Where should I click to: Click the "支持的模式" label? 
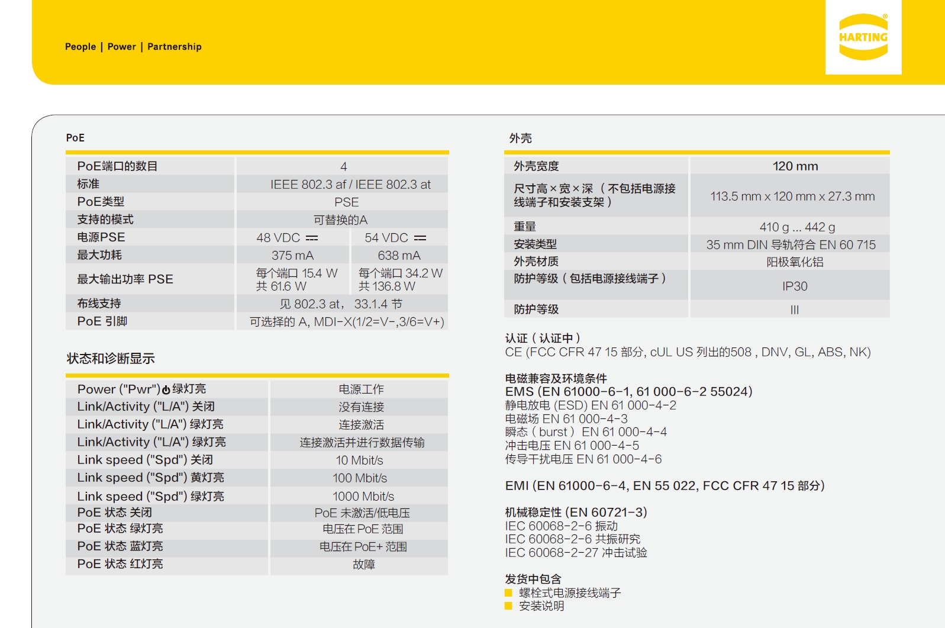click(x=105, y=220)
